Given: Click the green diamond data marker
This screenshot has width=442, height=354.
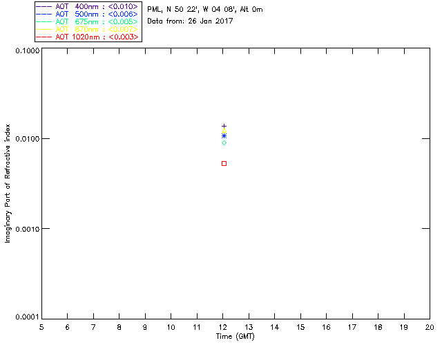Looking at the screenshot, I should tap(224, 143).
